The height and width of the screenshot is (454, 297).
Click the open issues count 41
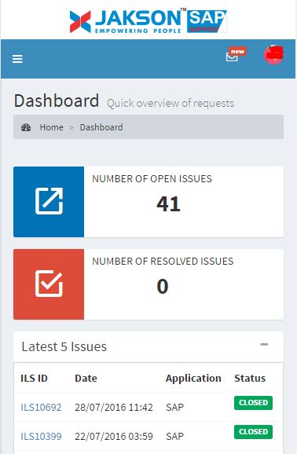point(168,204)
